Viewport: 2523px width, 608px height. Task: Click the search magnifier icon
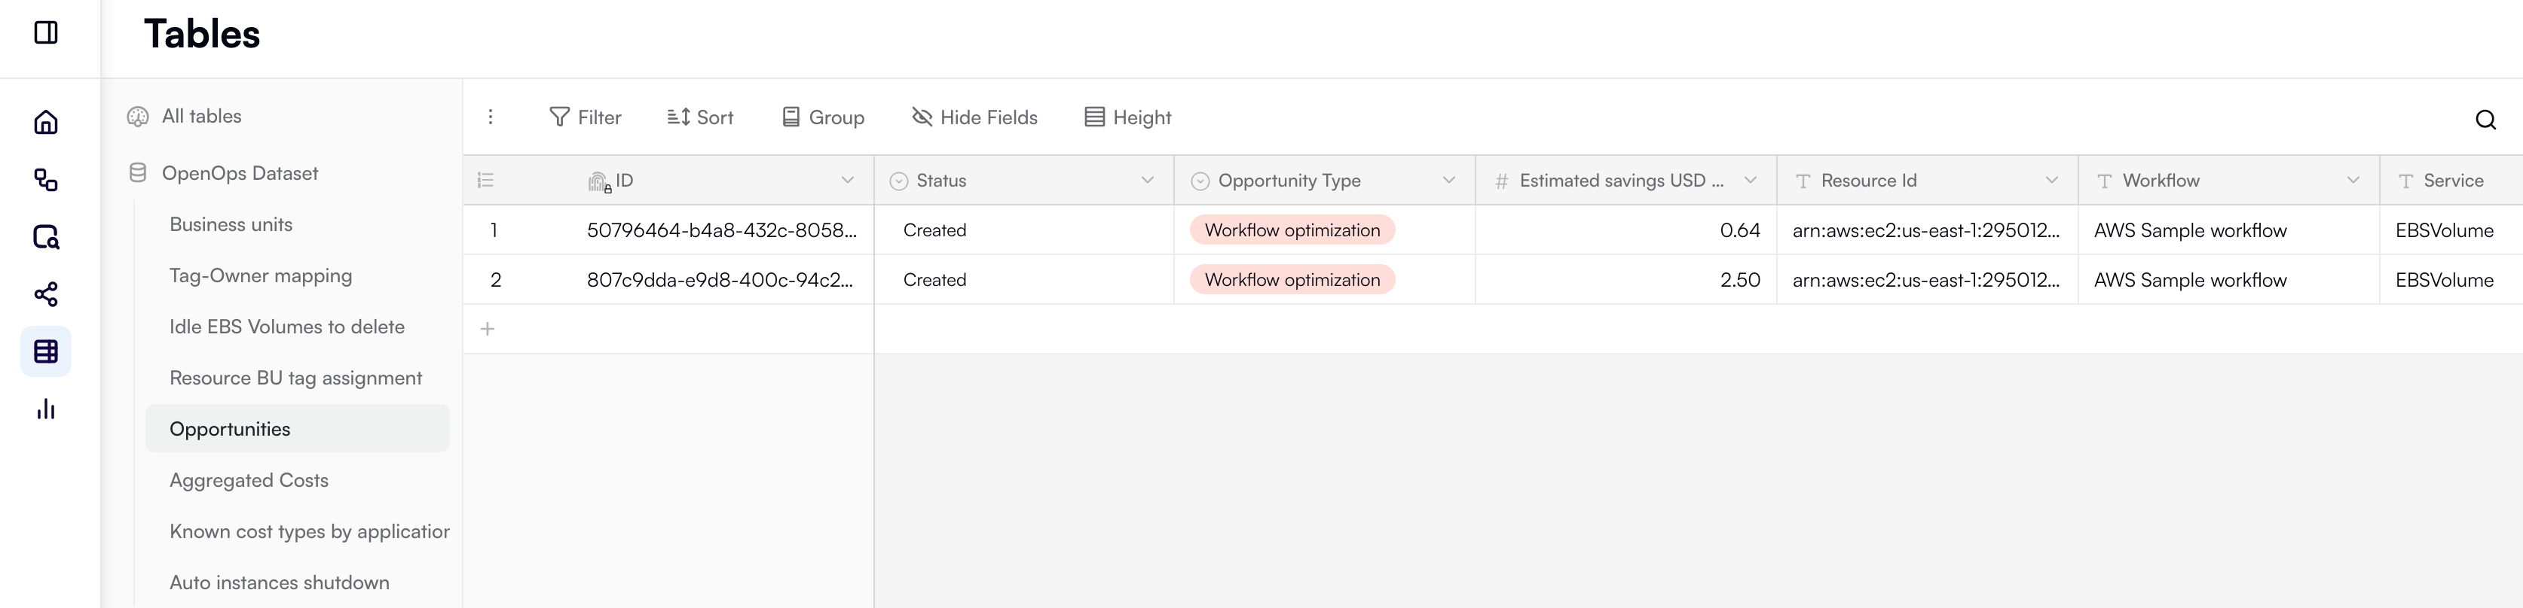click(x=2485, y=119)
